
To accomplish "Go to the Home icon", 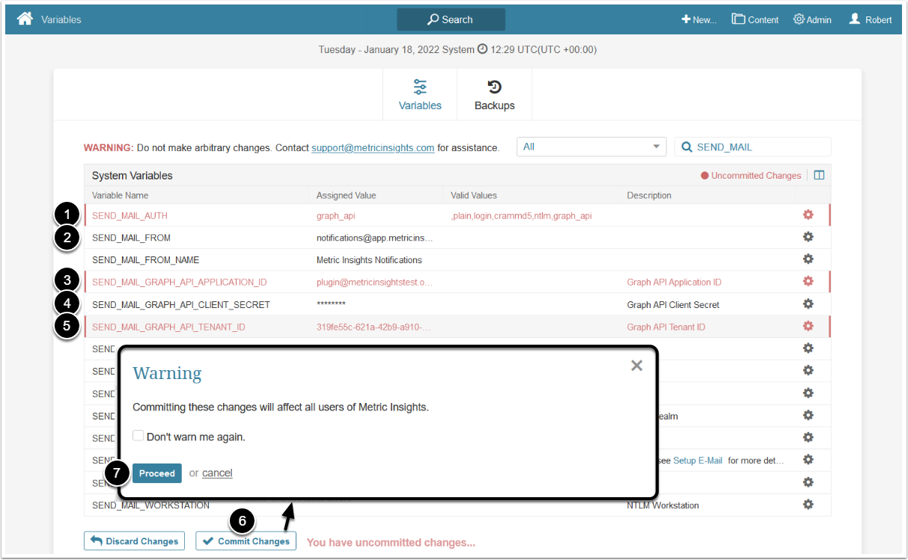I will click(x=25, y=19).
